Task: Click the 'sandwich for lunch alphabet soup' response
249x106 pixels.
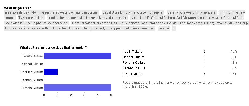Action: coord(37,23)
